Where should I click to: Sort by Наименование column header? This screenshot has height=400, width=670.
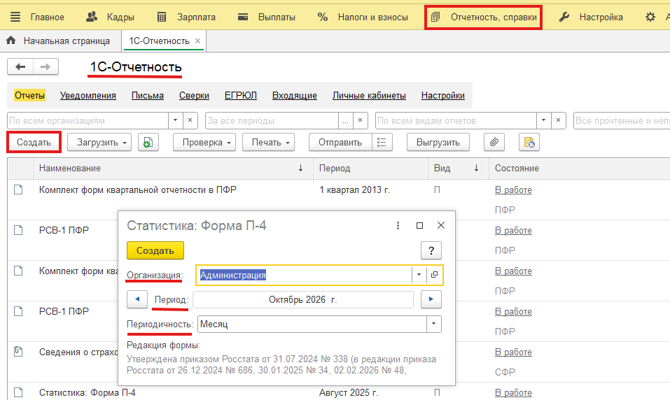point(173,169)
